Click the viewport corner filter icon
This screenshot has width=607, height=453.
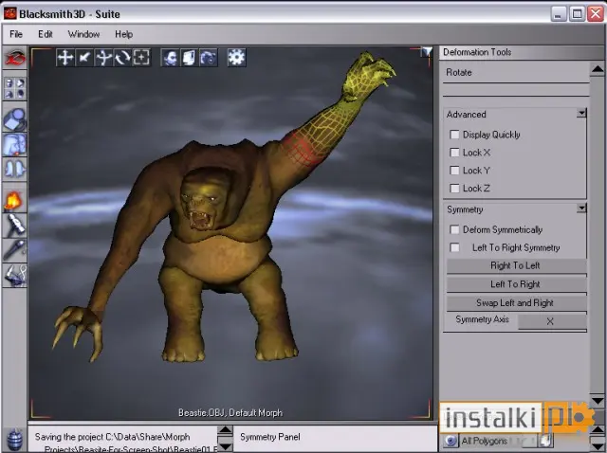coord(427,52)
